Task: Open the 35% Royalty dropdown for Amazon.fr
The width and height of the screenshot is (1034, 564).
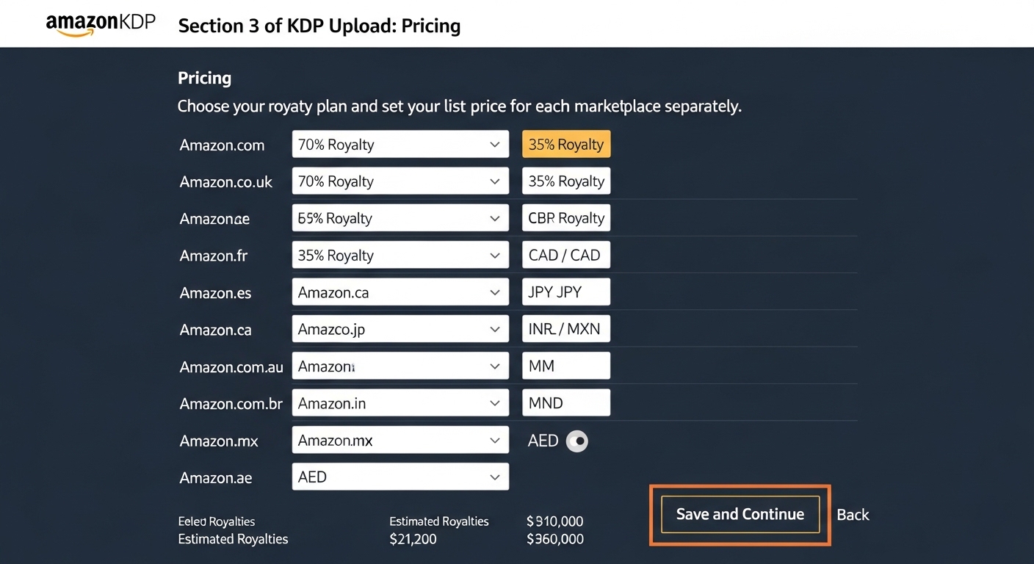Action: pos(400,255)
